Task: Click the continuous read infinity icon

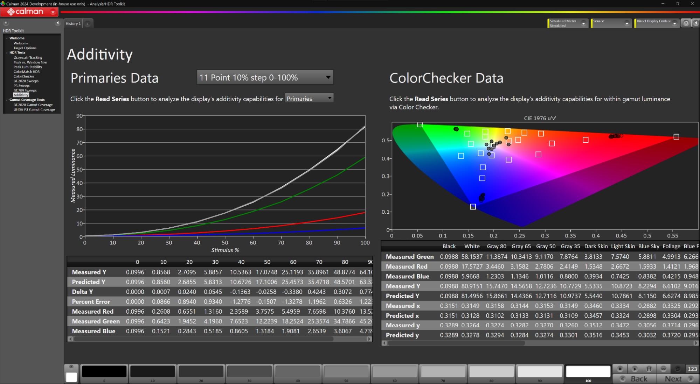Action: pos(663,369)
